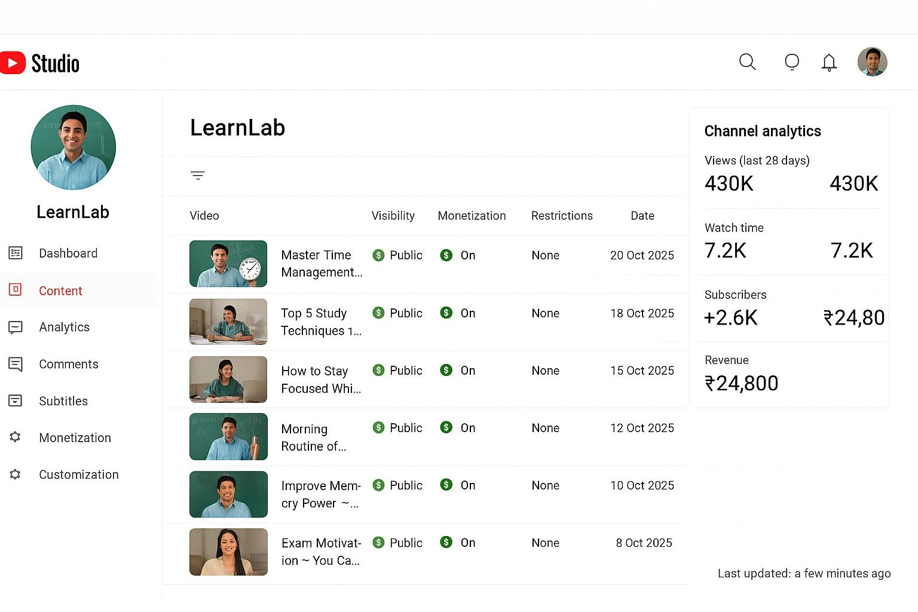Viewport: 918px width, 612px height.
Task: Open Analytics via its sidebar icon
Action: 16,327
